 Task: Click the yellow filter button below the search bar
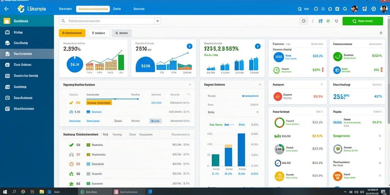[72, 33]
